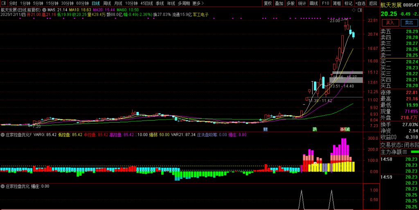Expand the bottom 庄家控盘优化 indicator dropdown arrow
The height and width of the screenshot is (210, 419).
pyautogui.click(x=3, y=186)
